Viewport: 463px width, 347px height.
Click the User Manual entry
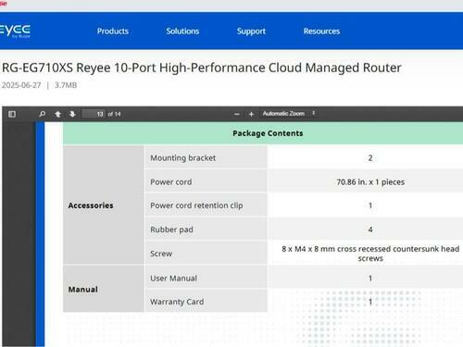(173, 278)
